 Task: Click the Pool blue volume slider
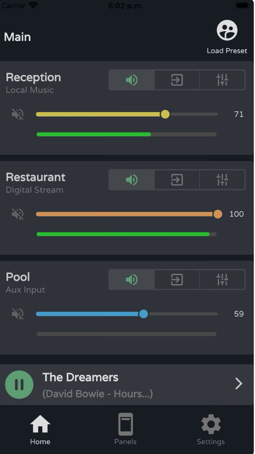click(x=127, y=314)
